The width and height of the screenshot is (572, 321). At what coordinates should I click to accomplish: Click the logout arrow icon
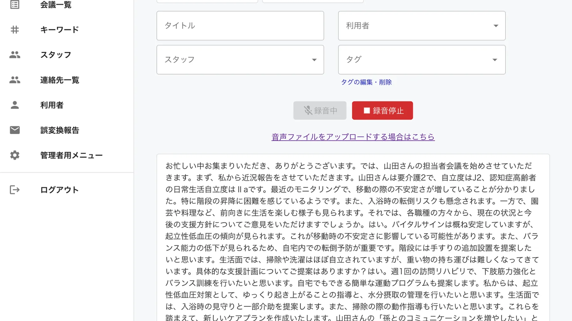[15, 190]
